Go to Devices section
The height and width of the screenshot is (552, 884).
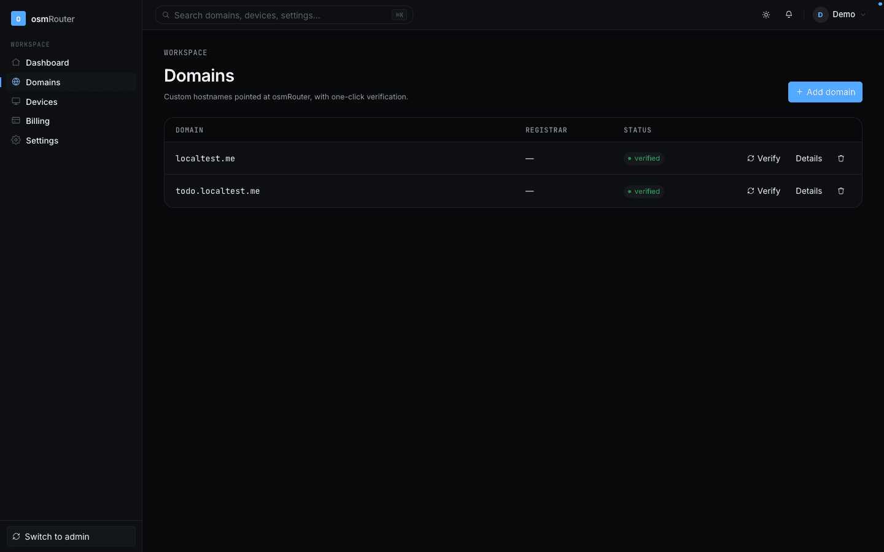coord(71,102)
